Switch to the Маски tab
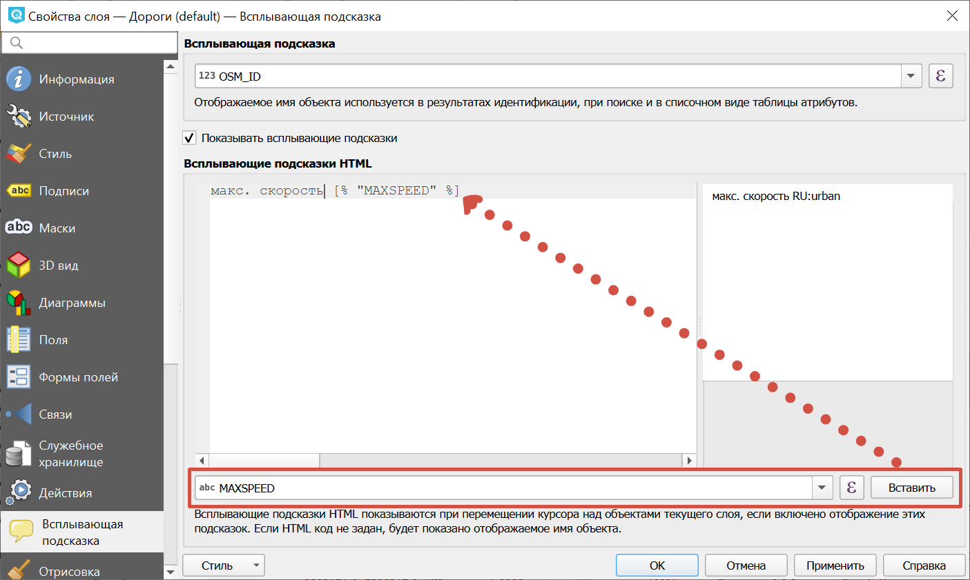Viewport: 970px width, 580px height. tap(57, 228)
